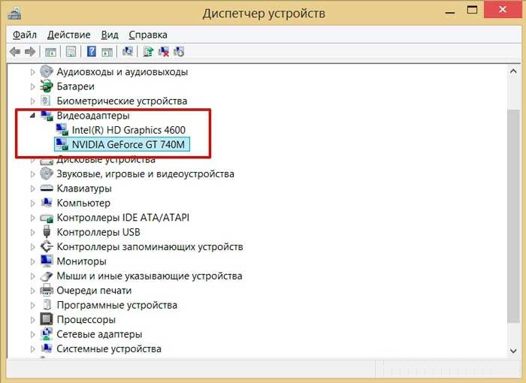Viewport: 526px width, 383px height.
Task: Expand the Очереди печати node
Action: (32, 291)
